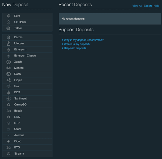The height and width of the screenshot is (159, 162).
Task: Expand the 'Where is my deposit?' arrow
Action: coord(62,44)
